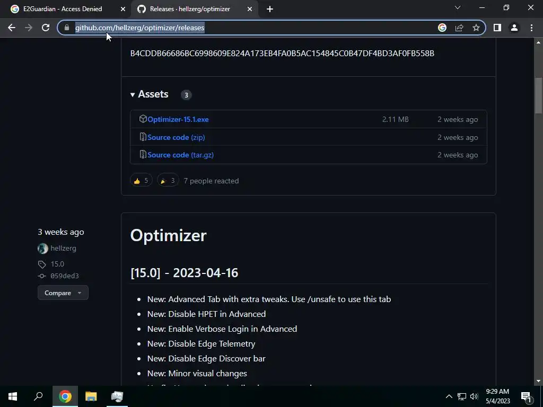This screenshot has width=543, height=407.
Task: Click '7 people reacted' text
Action: coord(211,181)
